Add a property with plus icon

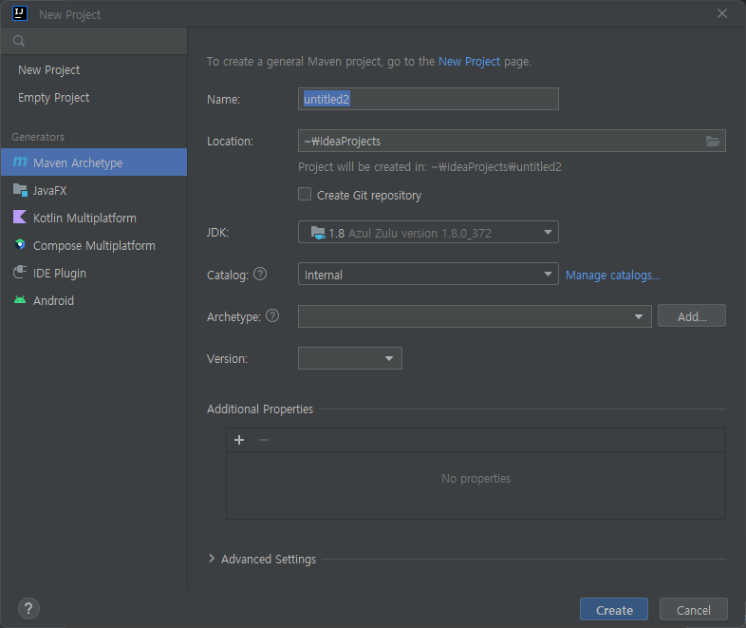239,440
